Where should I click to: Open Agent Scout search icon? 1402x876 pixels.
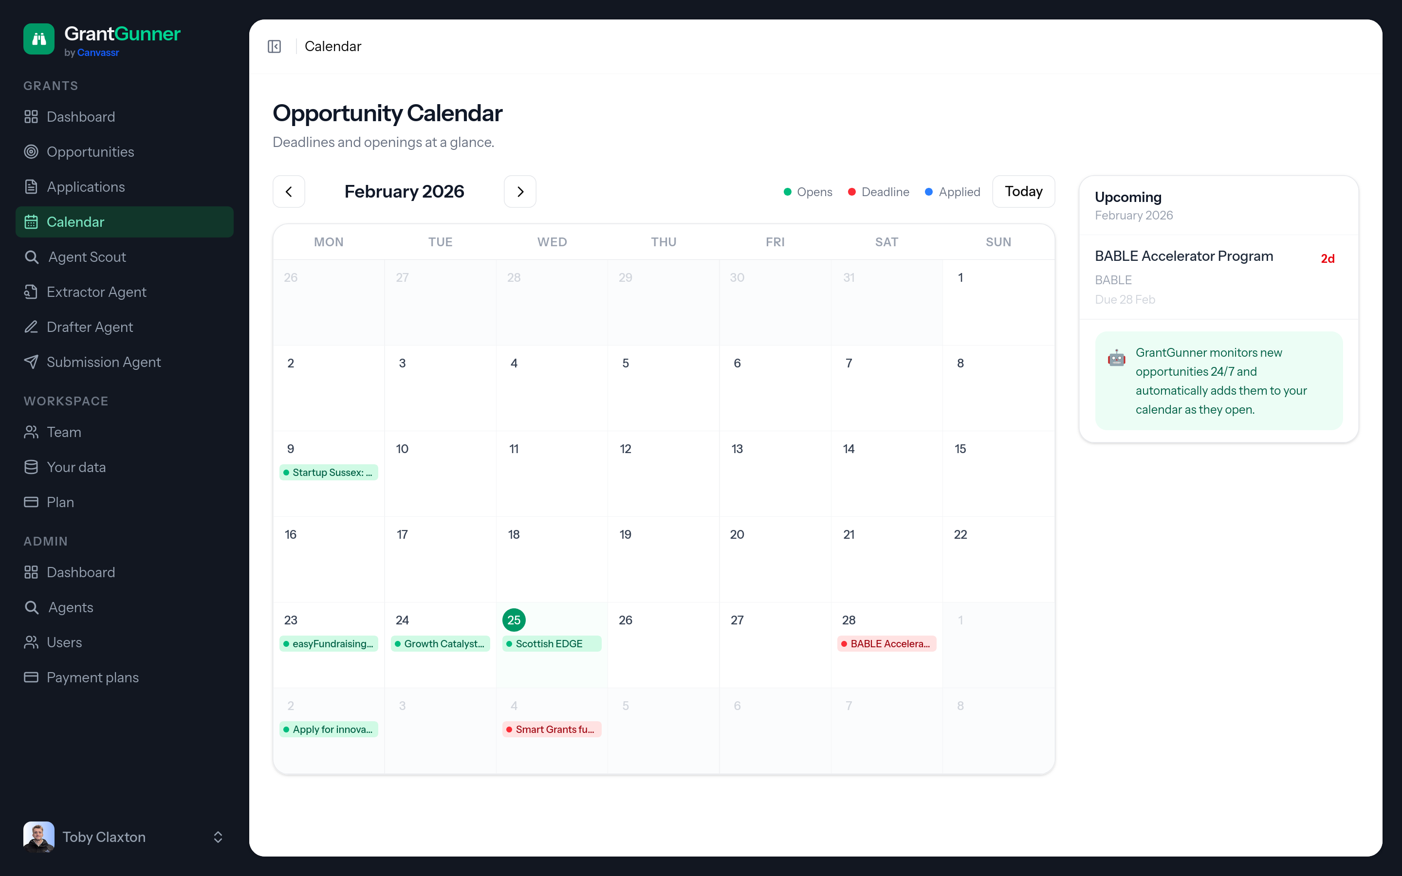click(31, 256)
